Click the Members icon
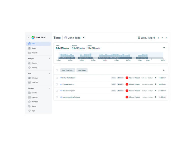 [x=29, y=102]
